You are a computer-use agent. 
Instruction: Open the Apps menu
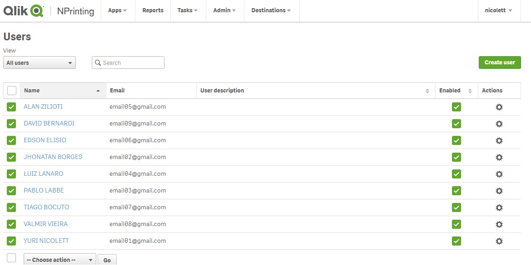click(x=117, y=10)
